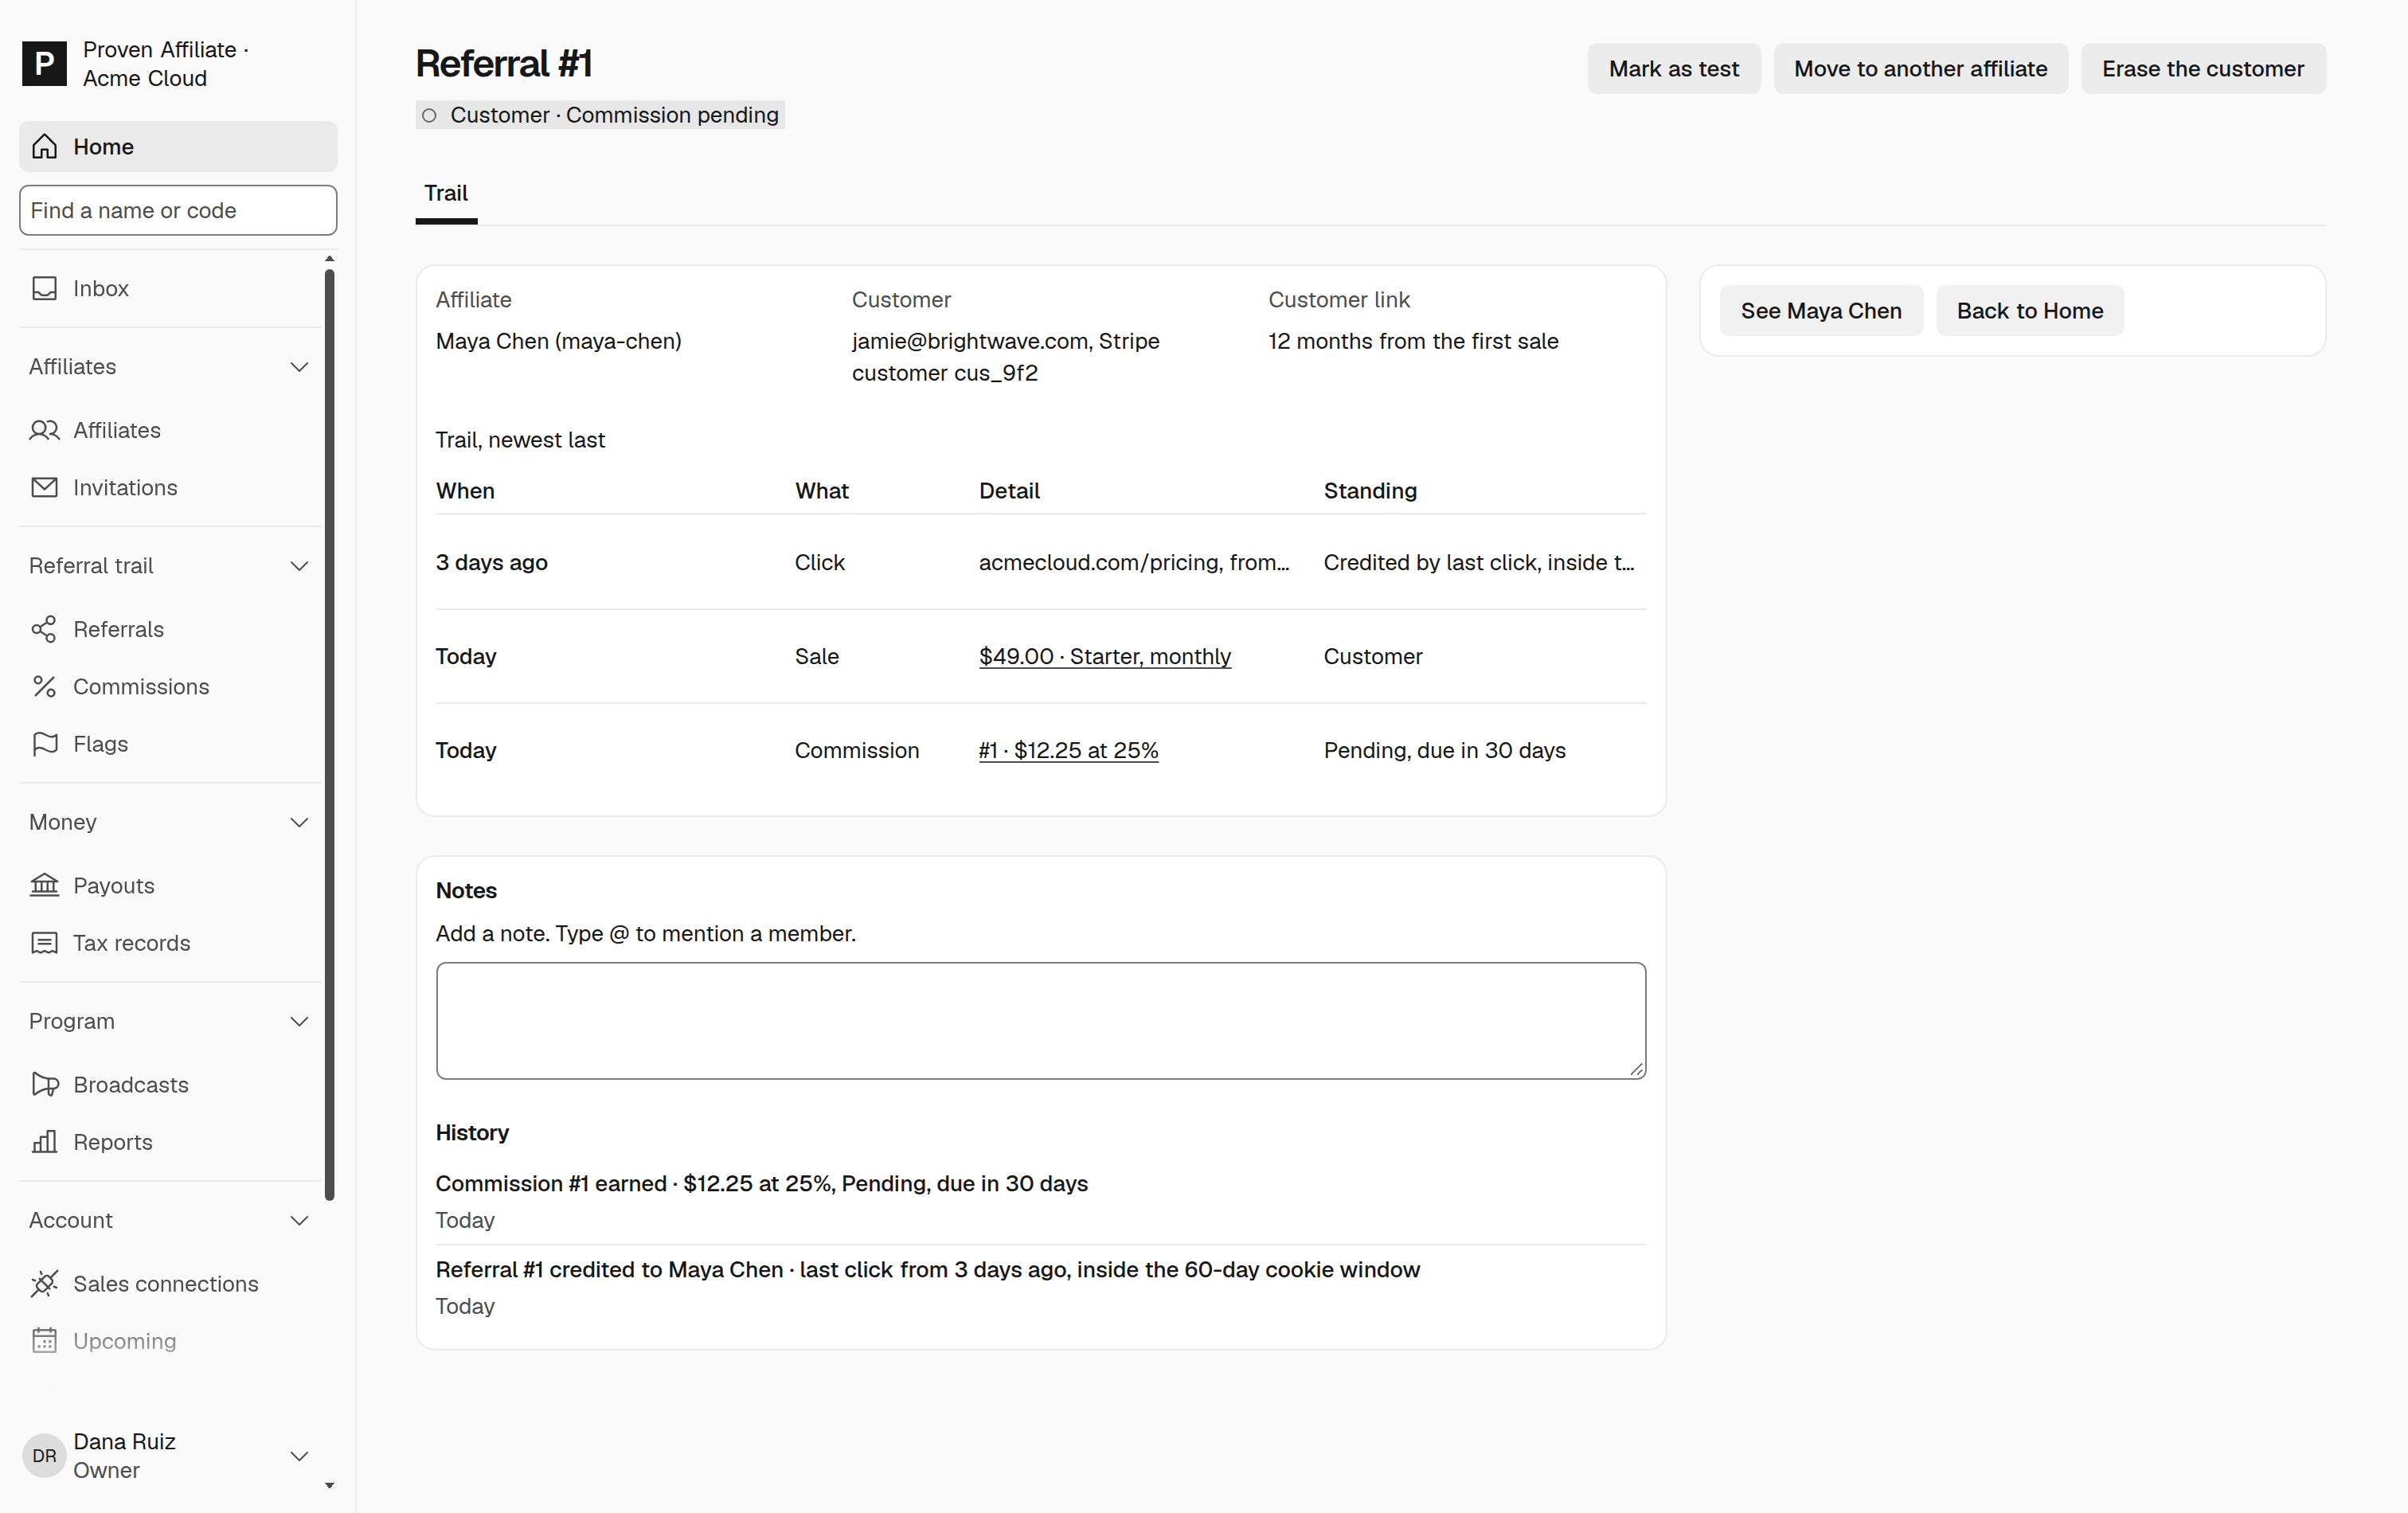Click the Reports bar chart icon
Screen dimensions: 2408x1513
pyautogui.click(x=44, y=1142)
